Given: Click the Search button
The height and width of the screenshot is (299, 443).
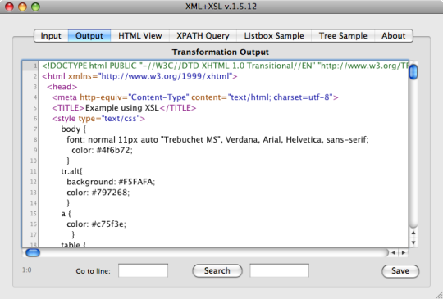Looking at the screenshot, I should [217, 271].
